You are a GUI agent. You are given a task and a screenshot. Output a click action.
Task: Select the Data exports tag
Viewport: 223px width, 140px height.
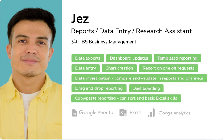click(88, 58)
